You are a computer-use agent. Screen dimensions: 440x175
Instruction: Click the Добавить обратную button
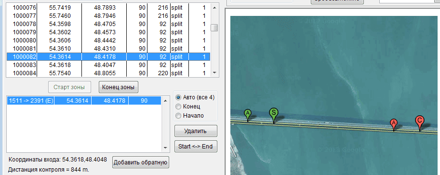pyautogui.click(x=141, y=162)
